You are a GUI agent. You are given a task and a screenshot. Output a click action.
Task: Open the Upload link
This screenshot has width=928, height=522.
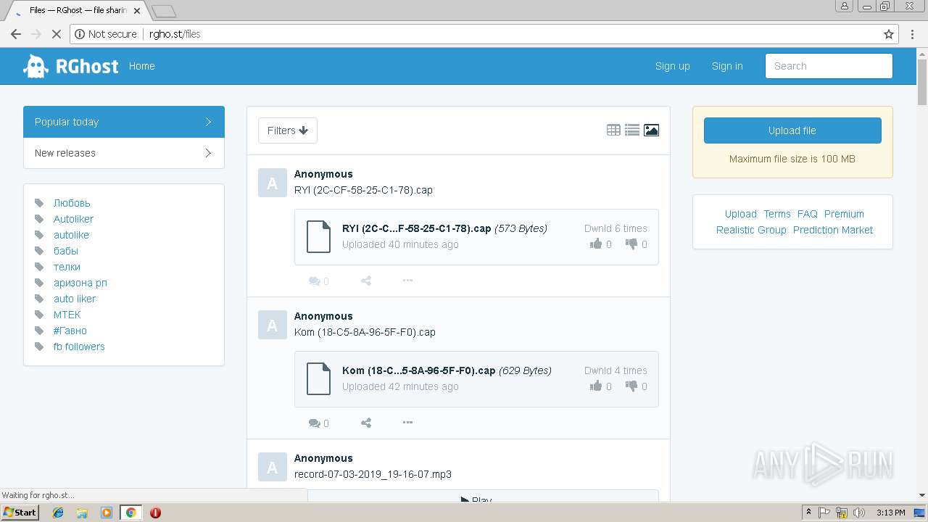[741, 214]
